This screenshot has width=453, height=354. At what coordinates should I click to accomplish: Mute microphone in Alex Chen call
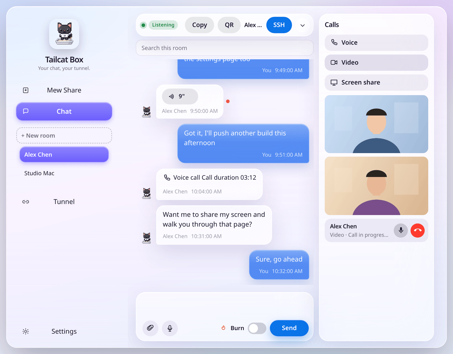[401, 230]
